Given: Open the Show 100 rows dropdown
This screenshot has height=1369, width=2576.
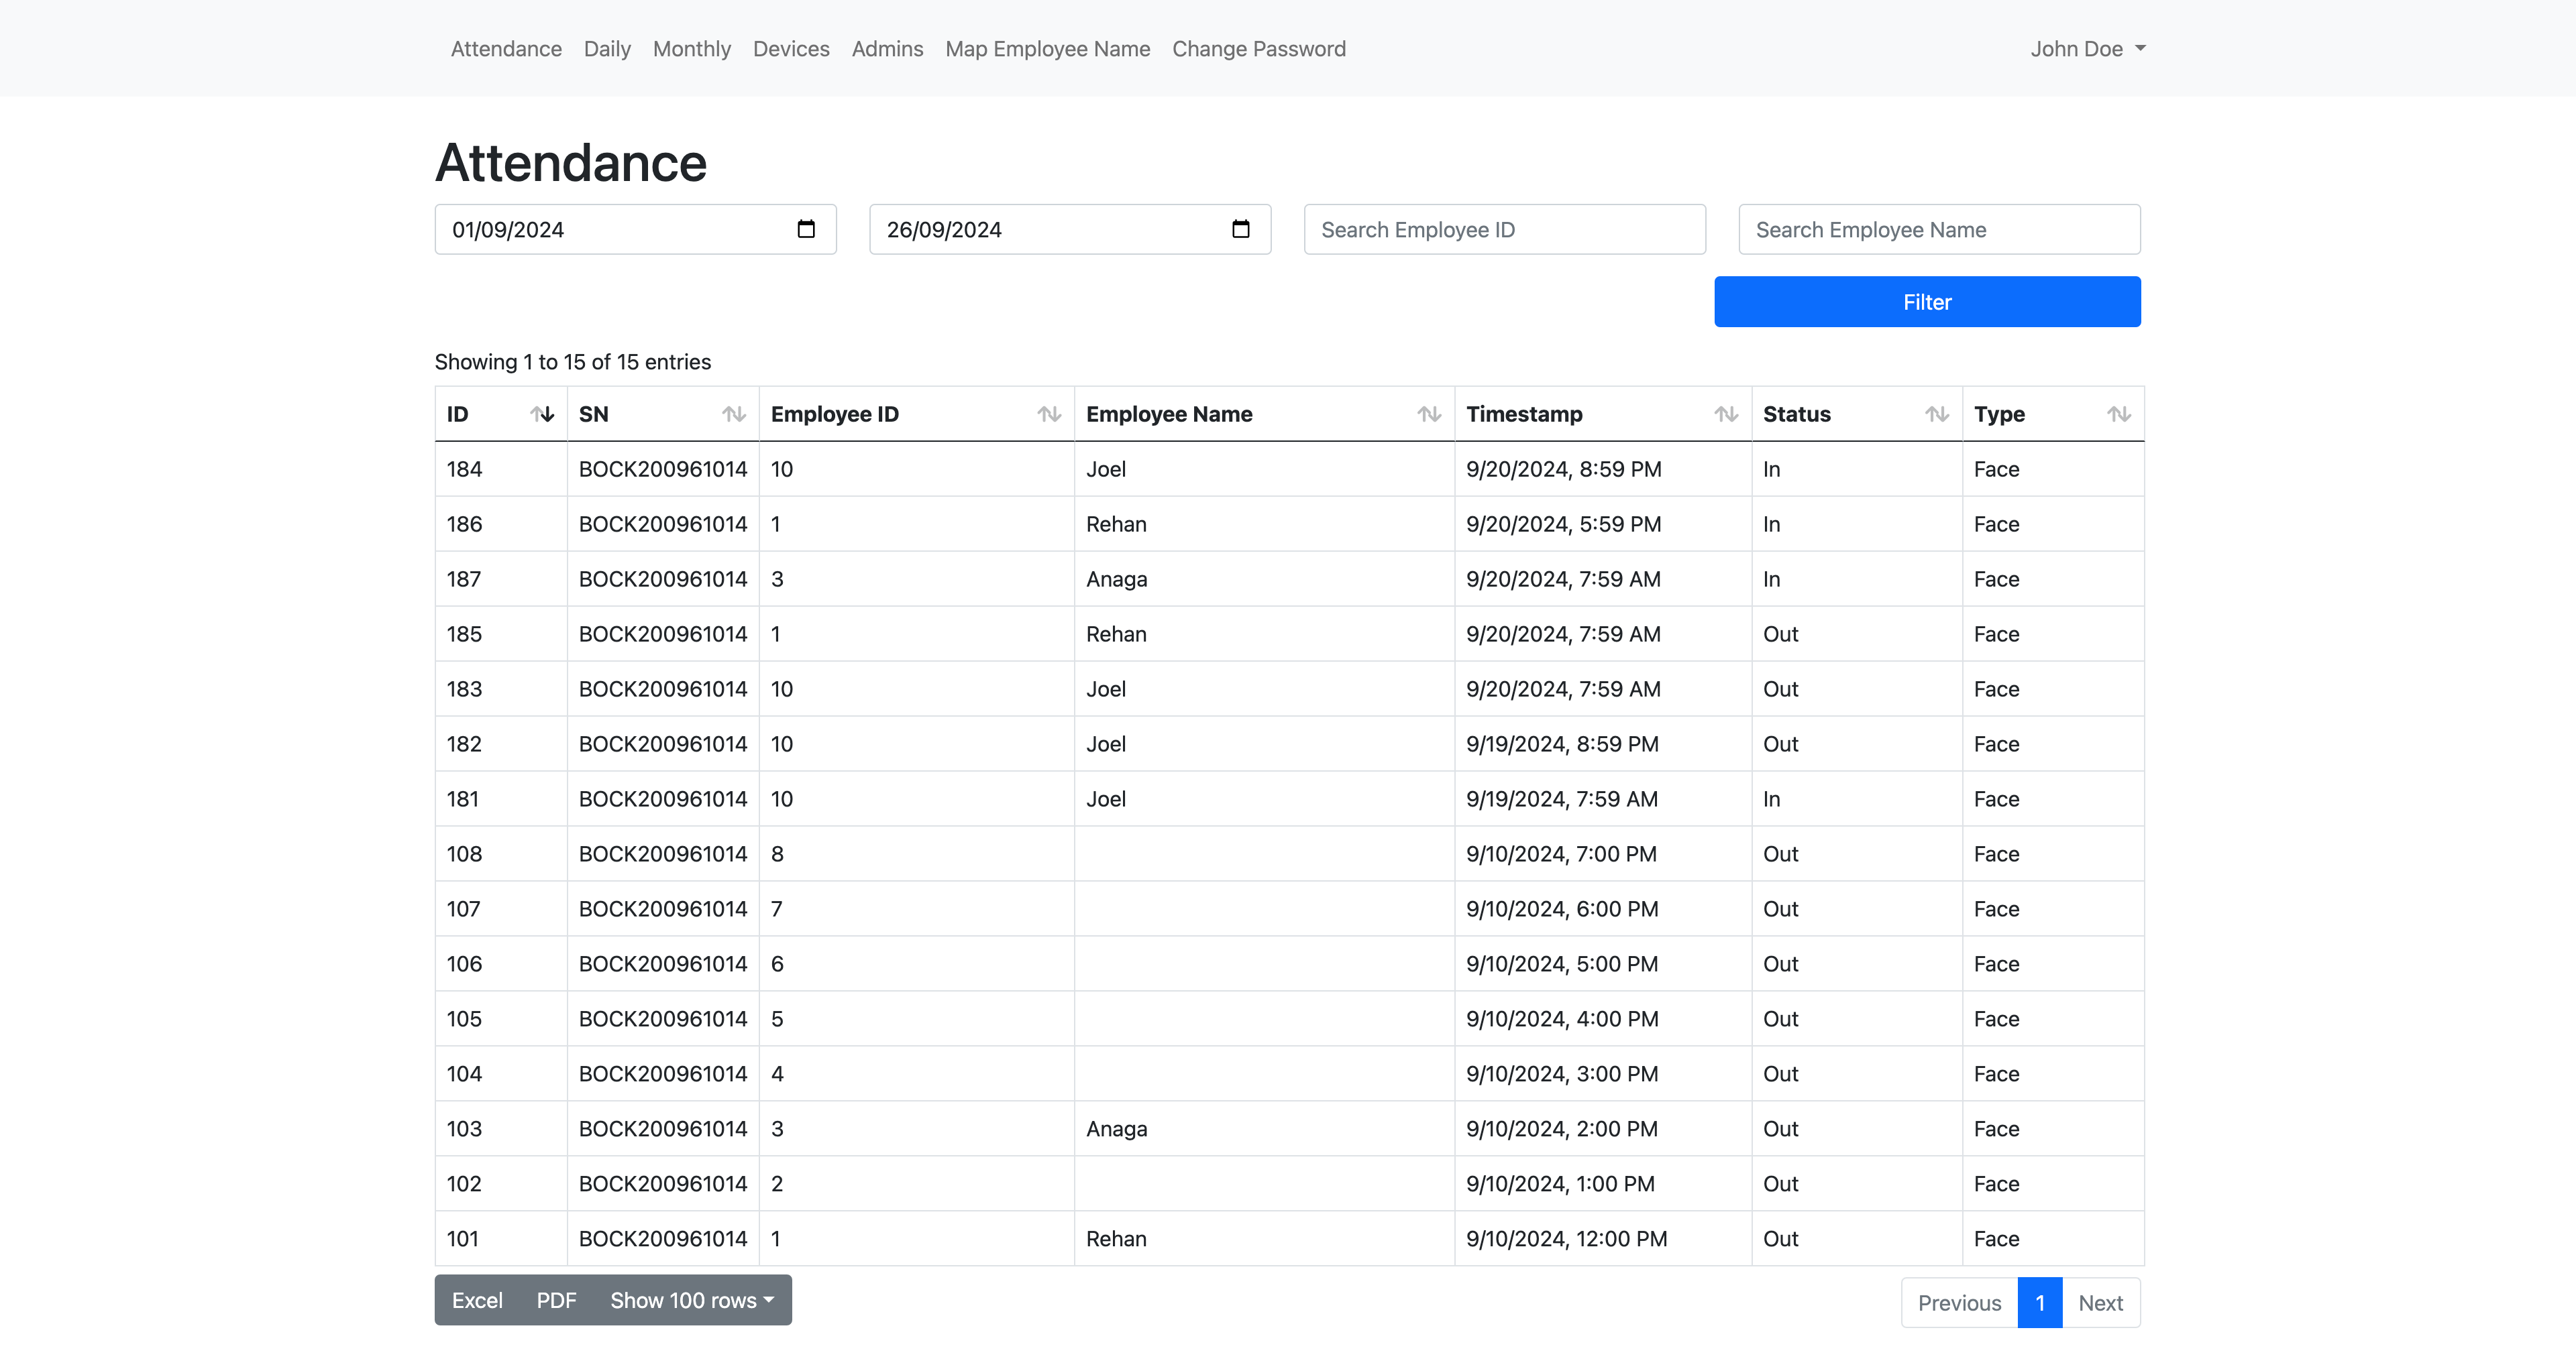Looking at the screenshot, I should [692, 1300].
